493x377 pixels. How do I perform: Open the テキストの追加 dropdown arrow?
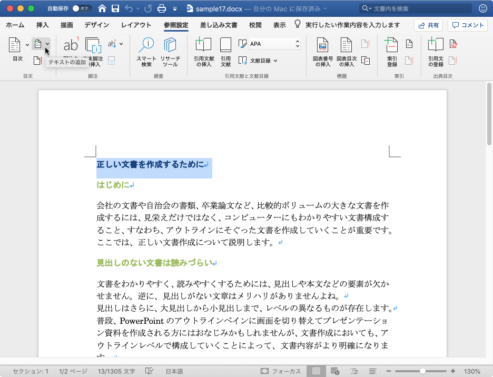click(47, 44)
